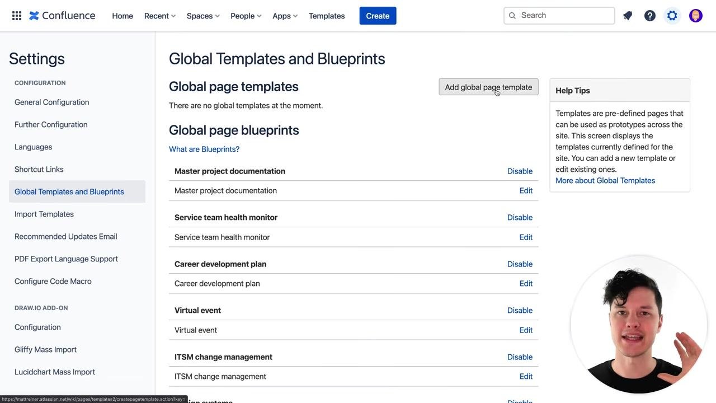
Task: Click bold Service team health monitor heading
Action: (x=226, y=217)
